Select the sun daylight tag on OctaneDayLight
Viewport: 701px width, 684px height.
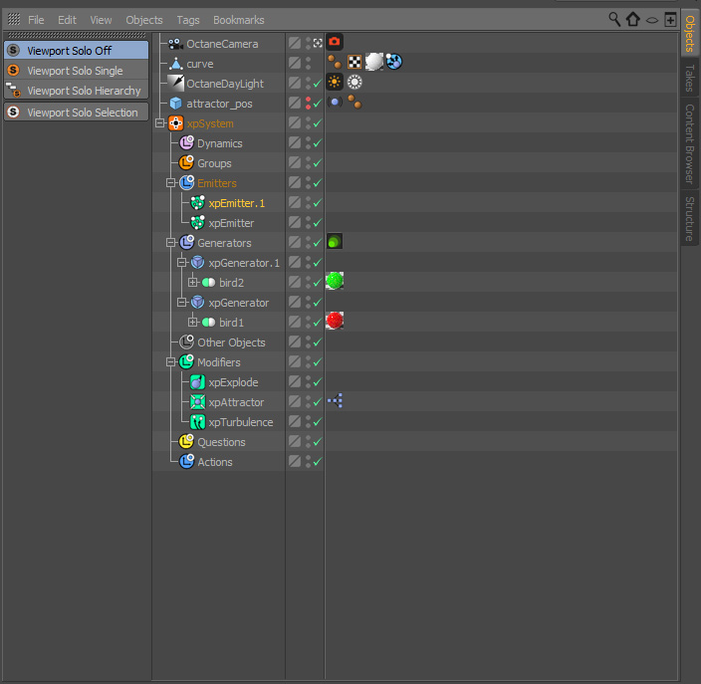(x=335, y=82)
